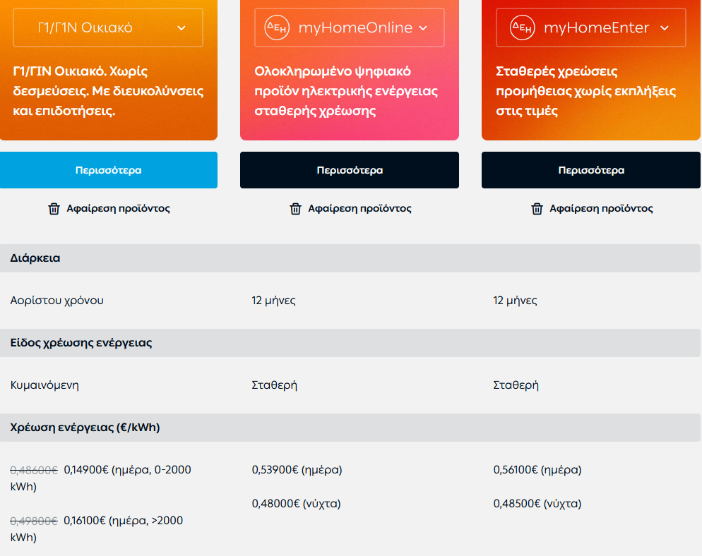Open the myHomeEnter product dropdown

pos(590,28)
